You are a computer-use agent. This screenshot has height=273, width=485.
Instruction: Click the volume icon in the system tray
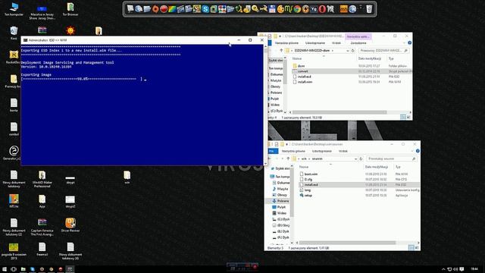[455, 269]
